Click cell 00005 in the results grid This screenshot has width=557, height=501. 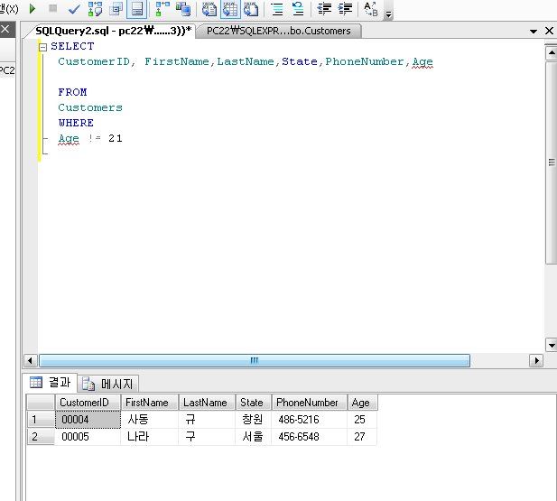pos(88,437)
